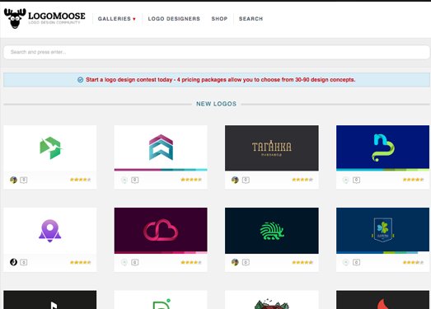Click comment icon under hedgehog logo
431x309 pixels.
(x=246, y=262)
